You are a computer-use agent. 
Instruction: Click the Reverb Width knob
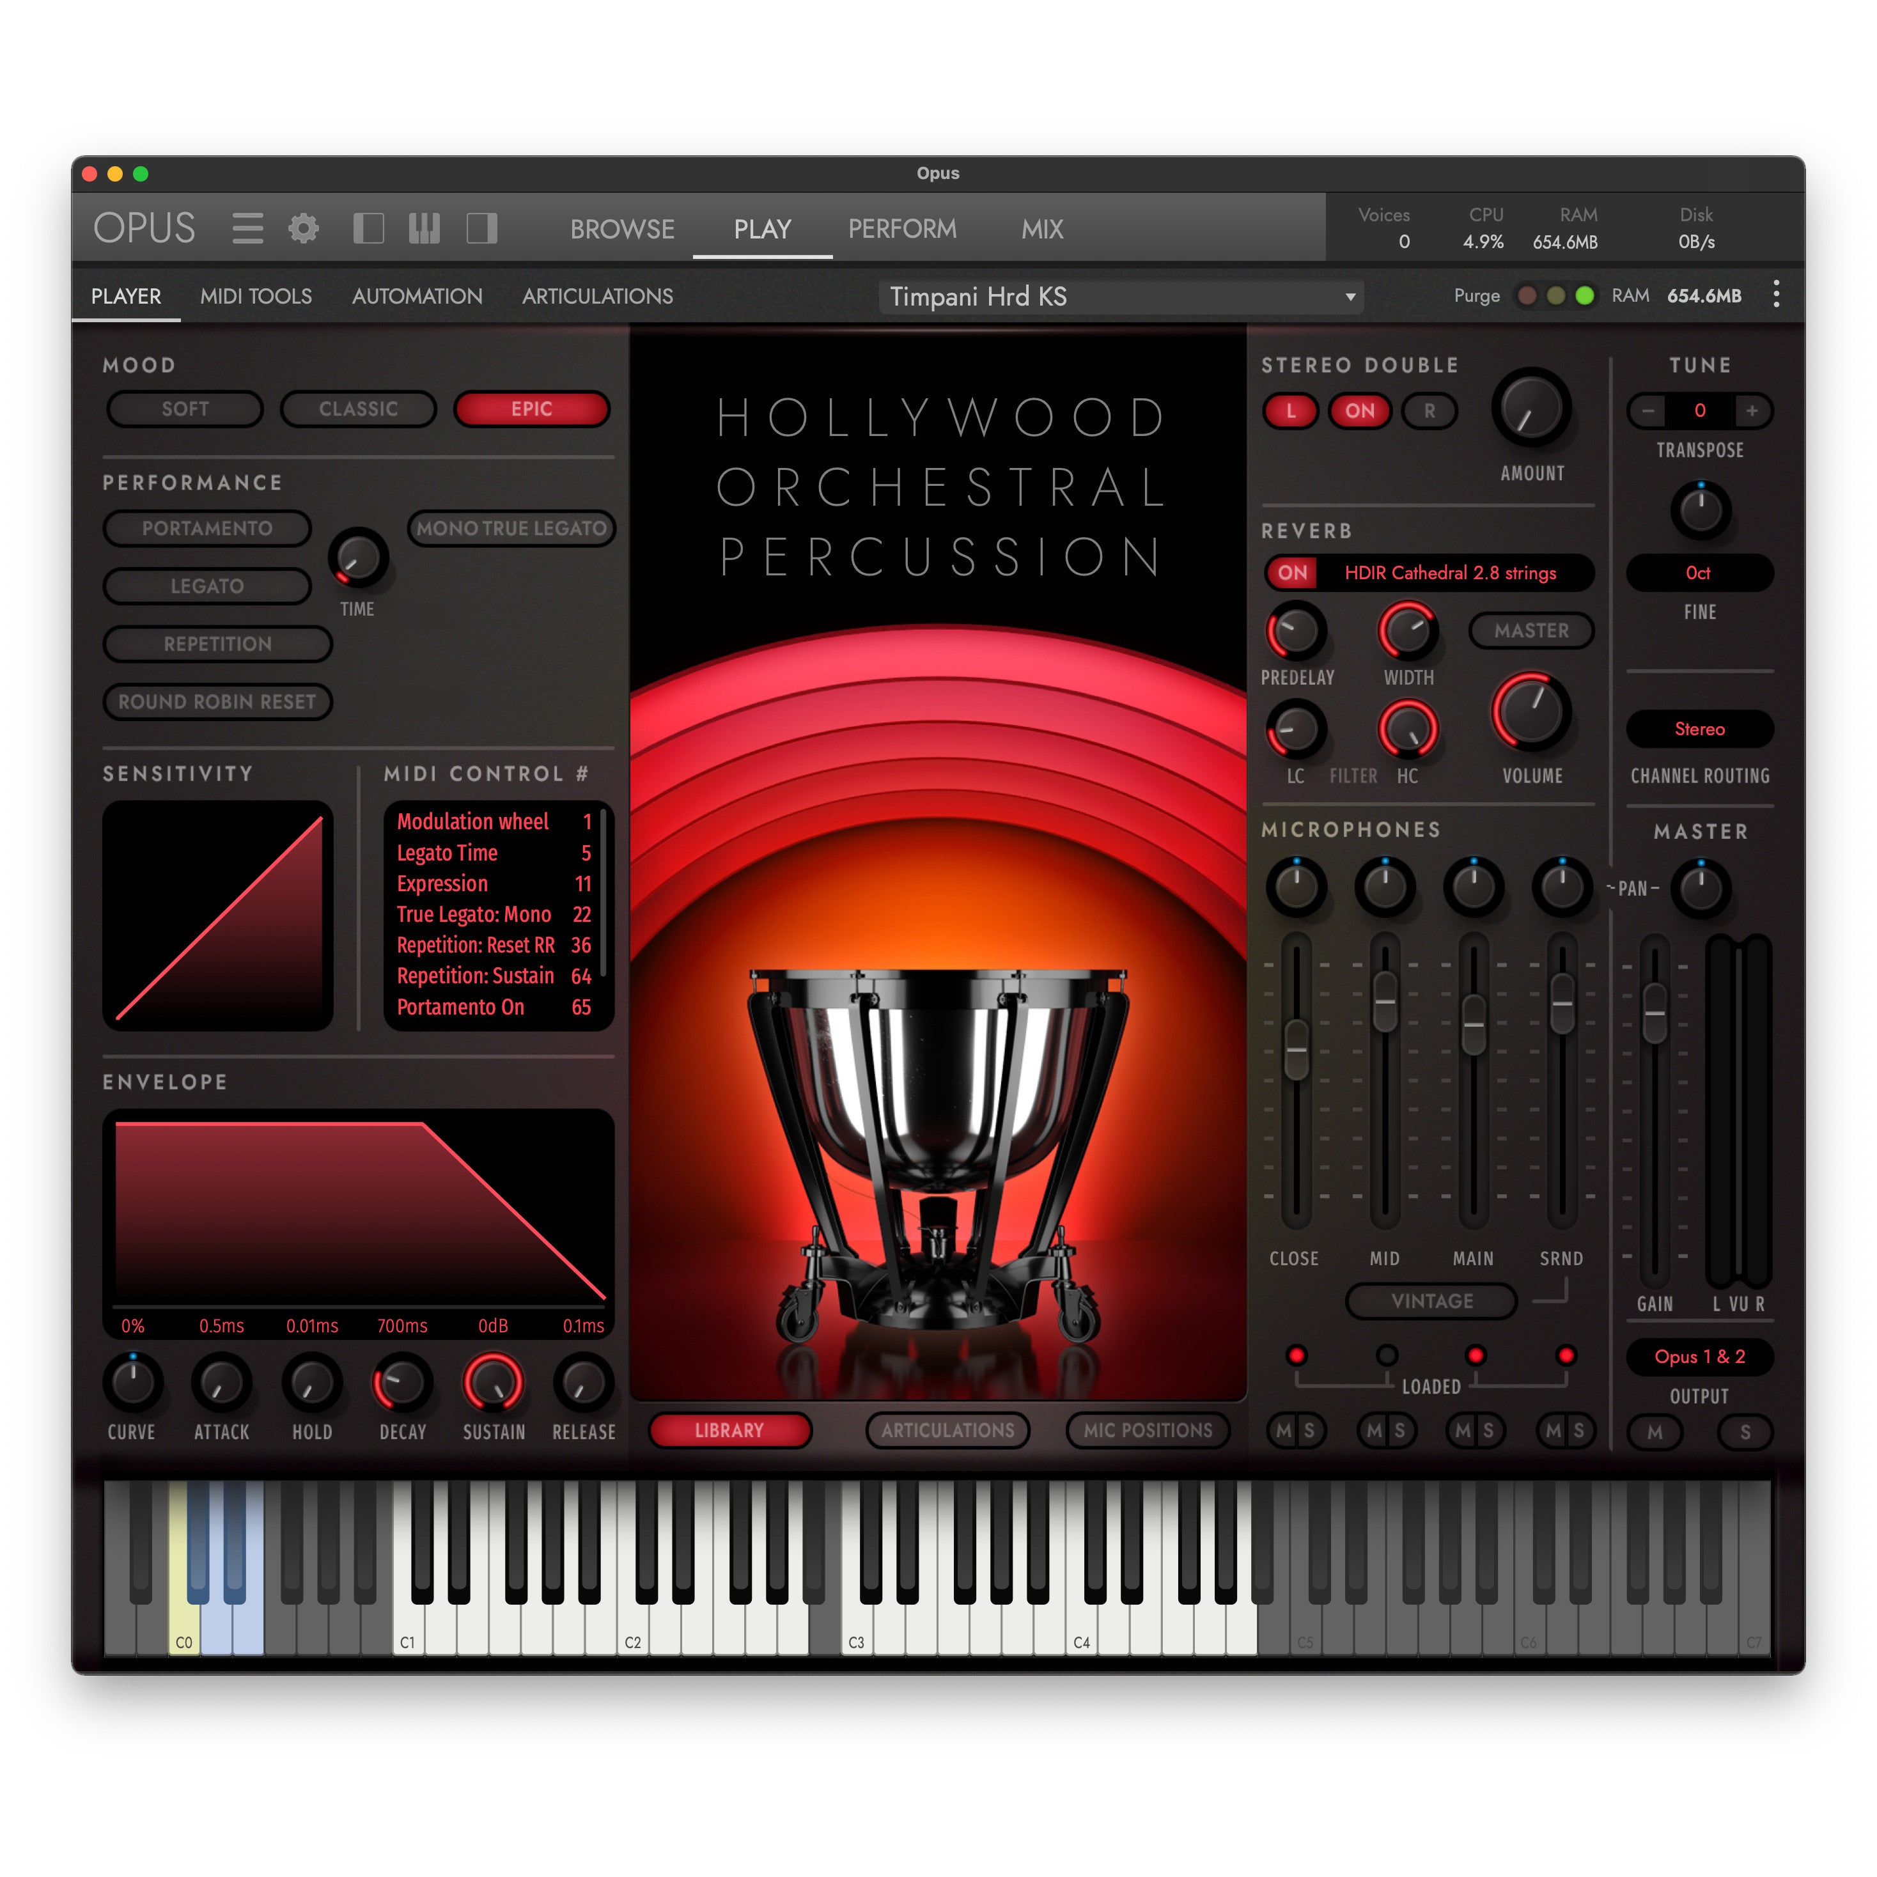(x=1408, y=632)
